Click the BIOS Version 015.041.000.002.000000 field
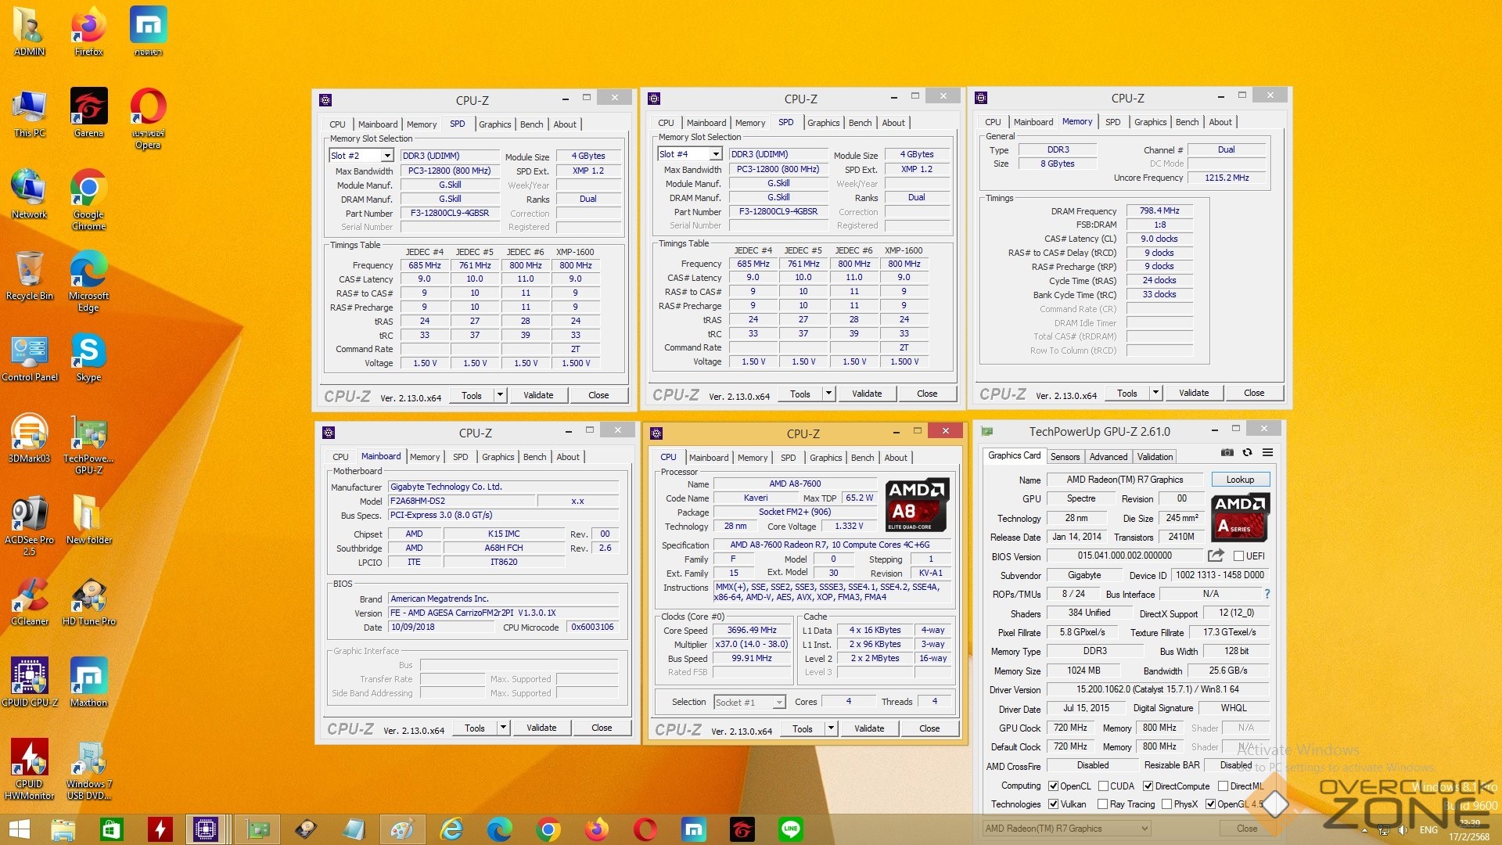This screenshot has width=1502, height=845. (1124, 556)
